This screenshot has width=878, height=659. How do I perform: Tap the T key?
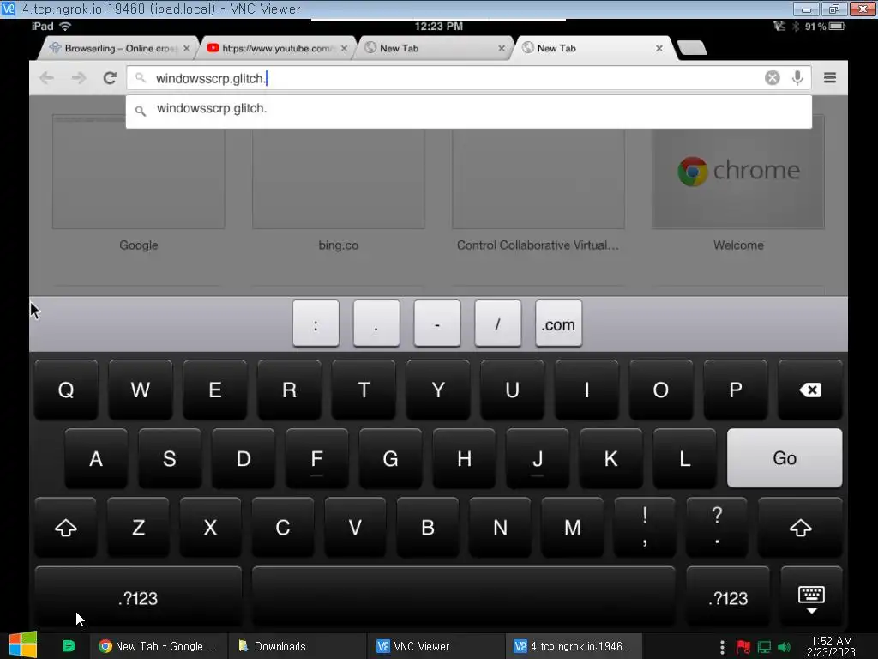pos(364,390)
